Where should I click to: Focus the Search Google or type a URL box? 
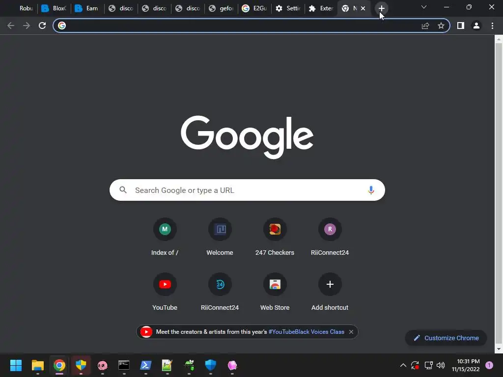tap(247, 190)
